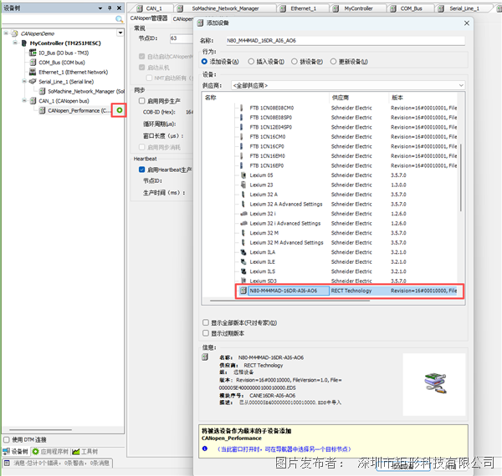This screenshot has height=476, width=502.
Task: Click the Lexium 32 i device icon
Action: pyautogui.click(x=243, y=214)
